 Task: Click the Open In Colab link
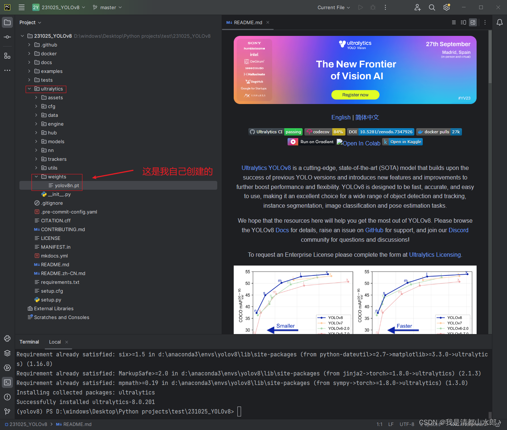[358, 143]
